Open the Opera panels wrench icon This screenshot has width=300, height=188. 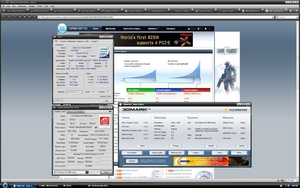coord(3,11)
